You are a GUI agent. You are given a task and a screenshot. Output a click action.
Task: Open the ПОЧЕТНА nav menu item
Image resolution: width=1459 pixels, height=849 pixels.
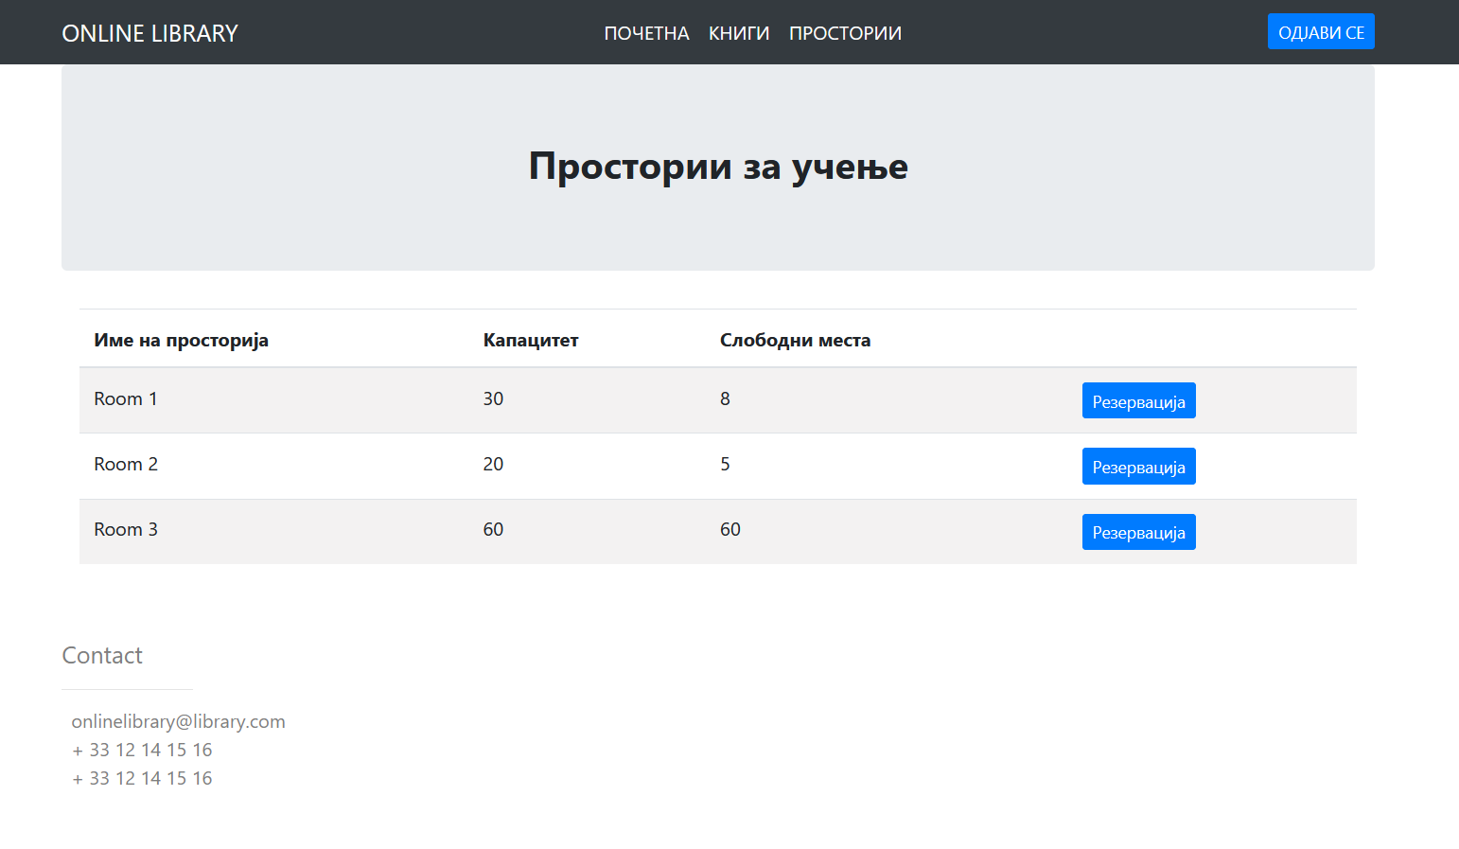(x=646, y=33)
